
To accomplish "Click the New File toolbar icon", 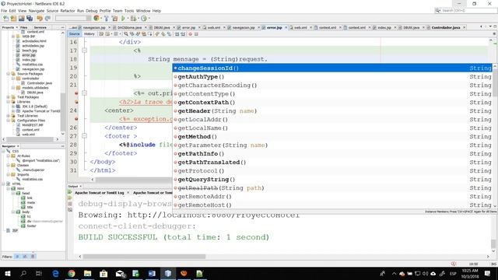I will click(5, 19).
